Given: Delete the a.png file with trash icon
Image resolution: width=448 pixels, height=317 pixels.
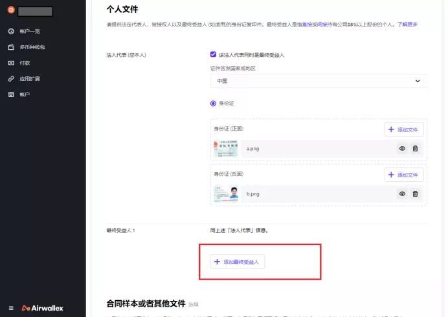Looking at the screenshot, I should tap(415, 148).
